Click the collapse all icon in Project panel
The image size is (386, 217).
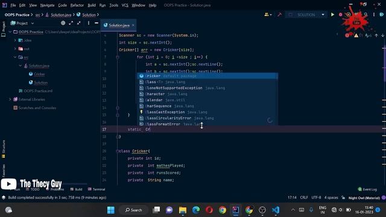pyautogui.click(x=79, y=23)
